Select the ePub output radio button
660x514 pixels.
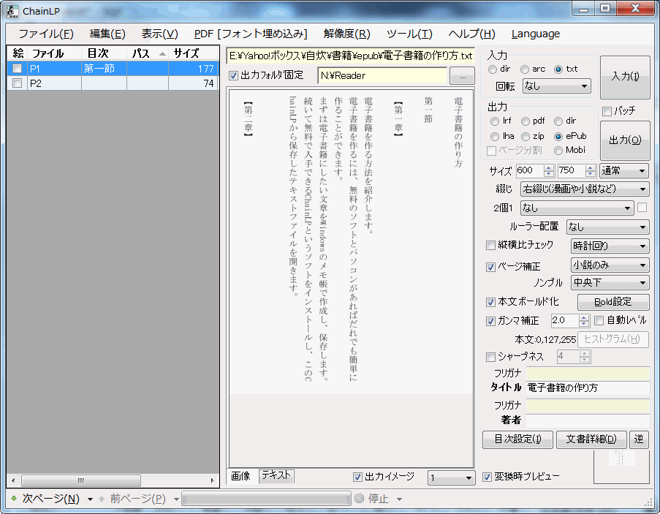click(x=559, y=136)
